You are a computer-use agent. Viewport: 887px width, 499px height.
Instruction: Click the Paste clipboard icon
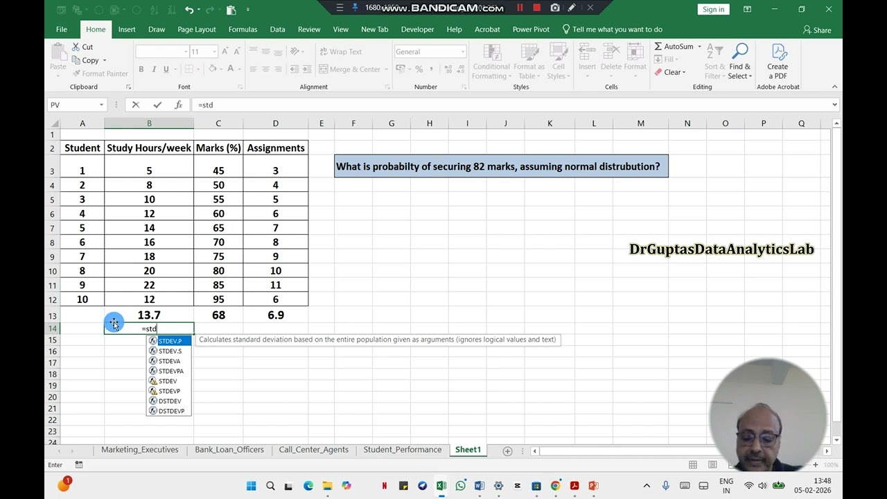point(58,52)
